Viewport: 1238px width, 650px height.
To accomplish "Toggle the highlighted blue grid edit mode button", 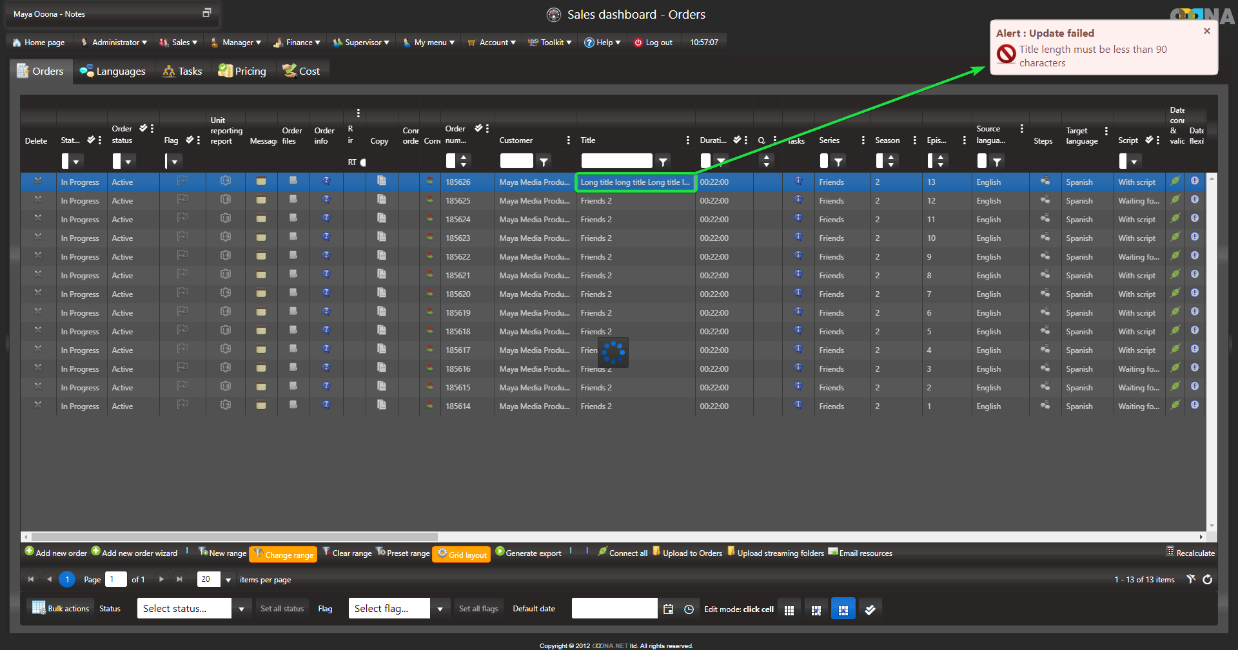I will pyautogui.click(x=843, y=609).
